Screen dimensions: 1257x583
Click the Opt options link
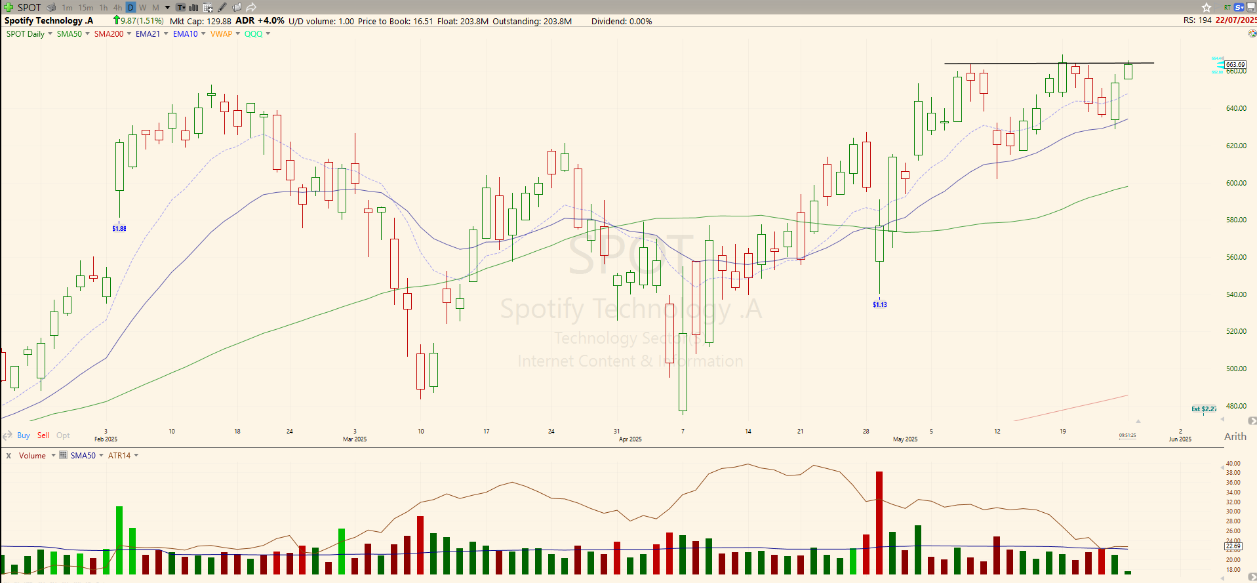click(63, 435)
